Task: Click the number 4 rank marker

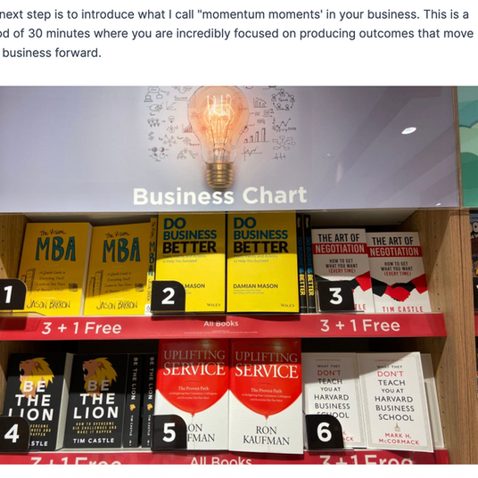Action: [14, 433]
